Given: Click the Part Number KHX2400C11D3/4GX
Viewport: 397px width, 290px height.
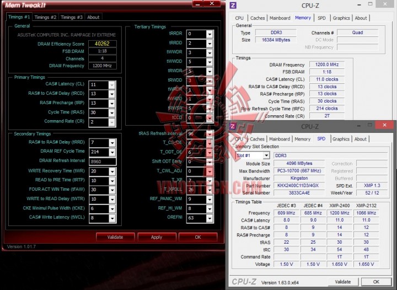Looking at the screenshot, I should (x=298, y=185).
